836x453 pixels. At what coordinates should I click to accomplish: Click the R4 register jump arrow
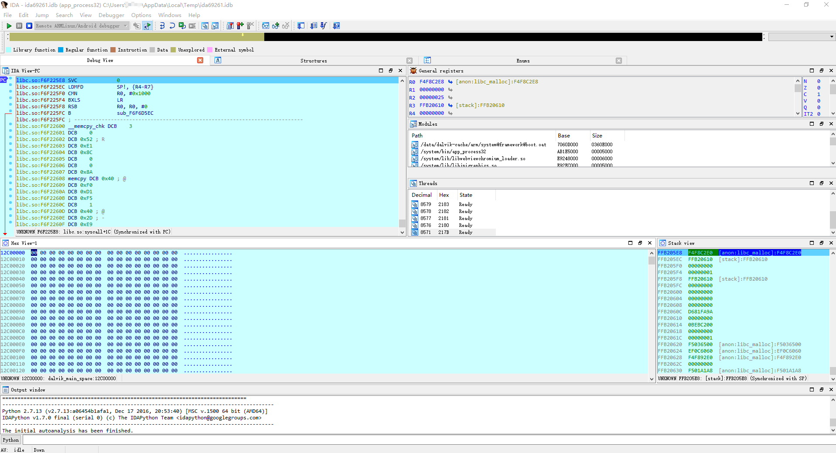tap(450, 113)
